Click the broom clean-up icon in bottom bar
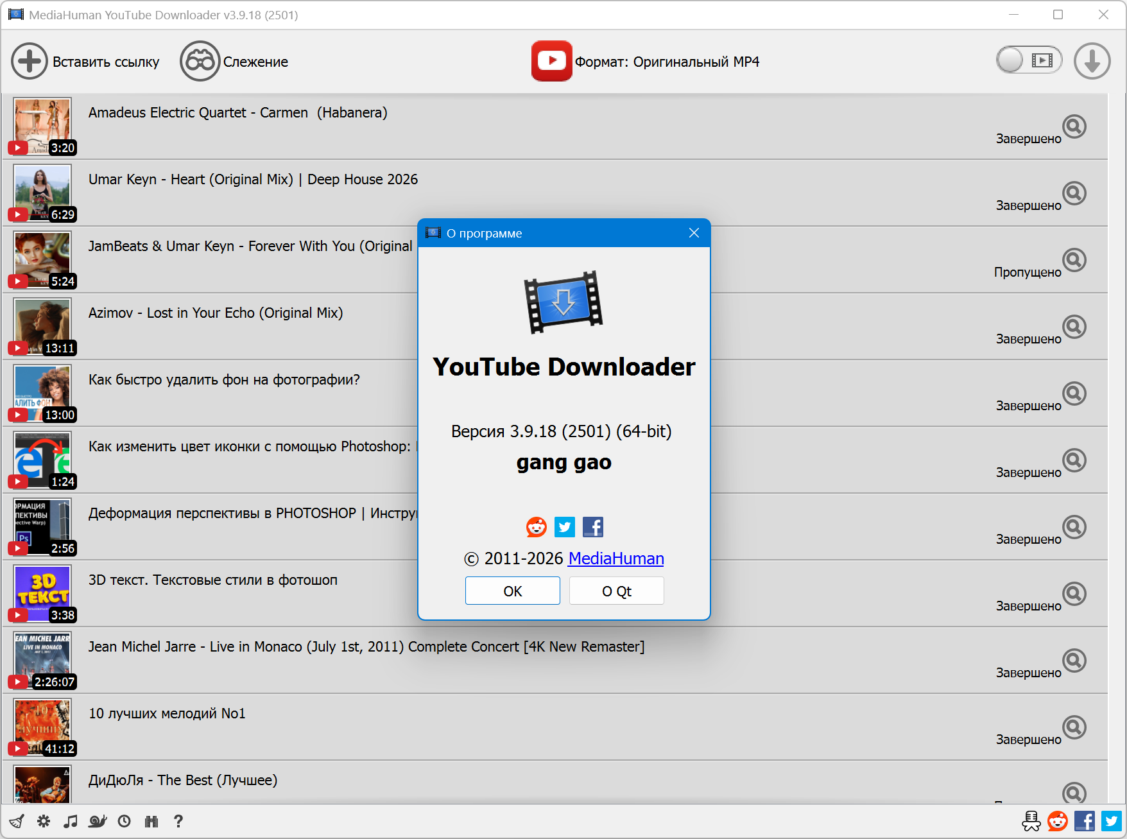1127x839 pixels. [17, 821]
